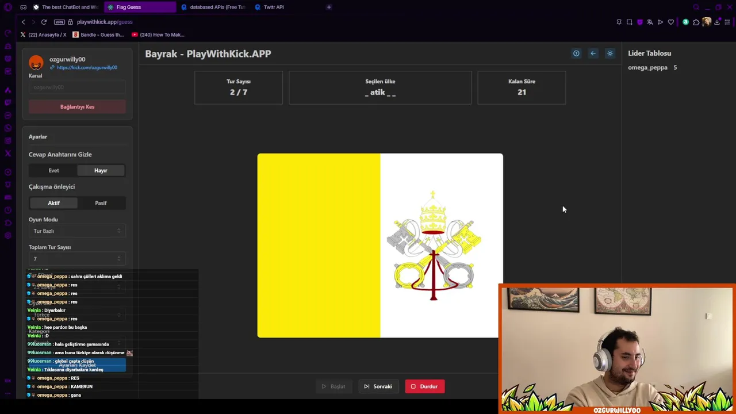Select Hayır for Cevap Anahtarını Gizle
Screen dimensions: 736x414
click(x=101, y=170)
